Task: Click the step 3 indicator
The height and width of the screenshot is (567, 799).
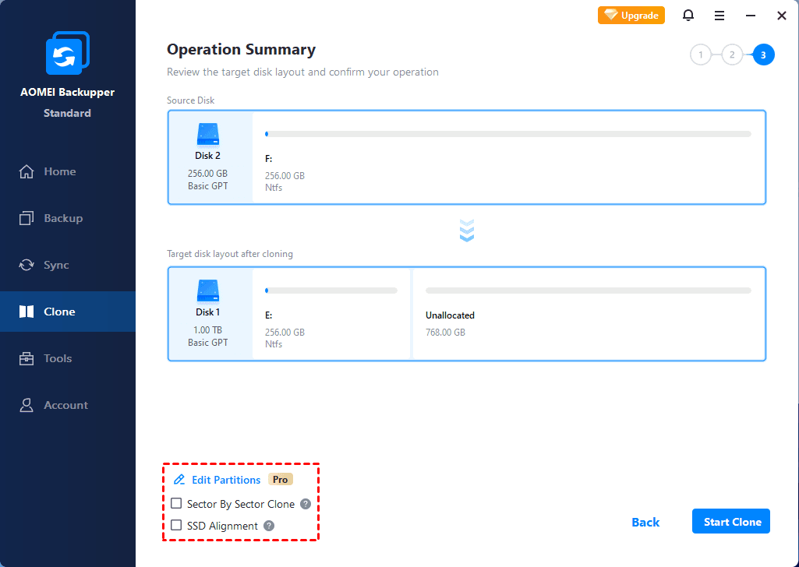Action: (x=763, y=55)
